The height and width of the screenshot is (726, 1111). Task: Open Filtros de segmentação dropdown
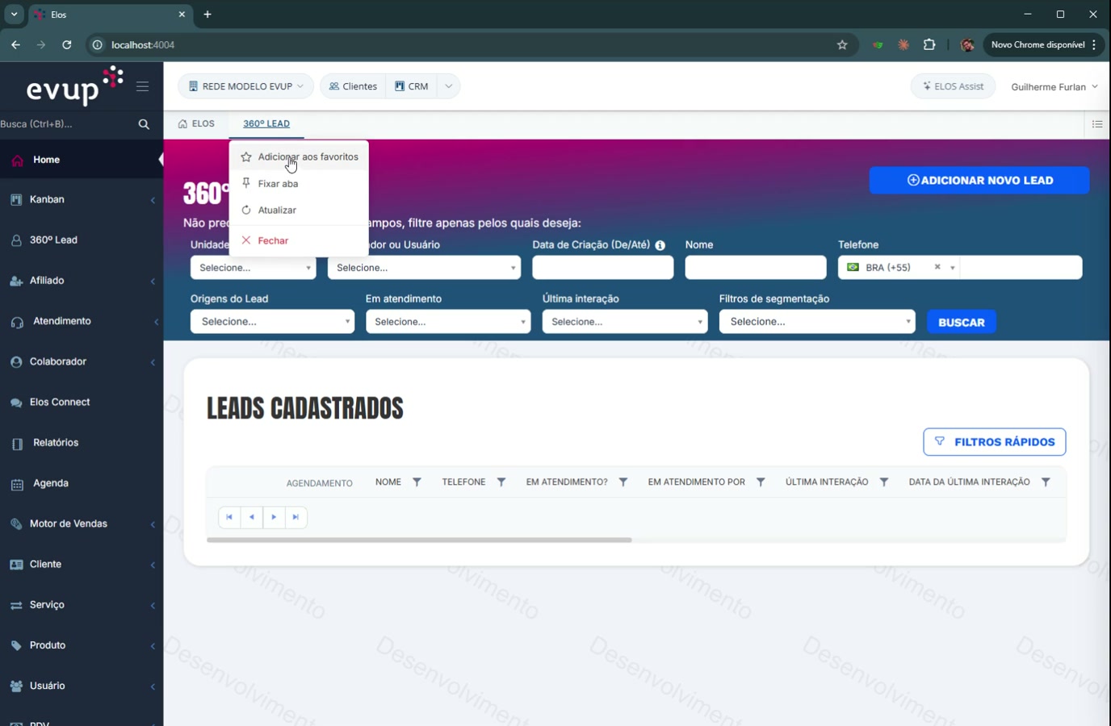(817, 321)
